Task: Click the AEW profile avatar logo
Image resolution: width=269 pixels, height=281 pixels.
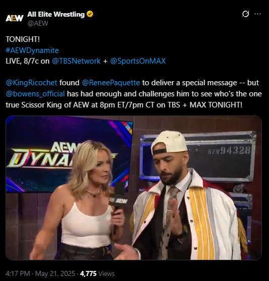Action: click(x=15, y=18)
